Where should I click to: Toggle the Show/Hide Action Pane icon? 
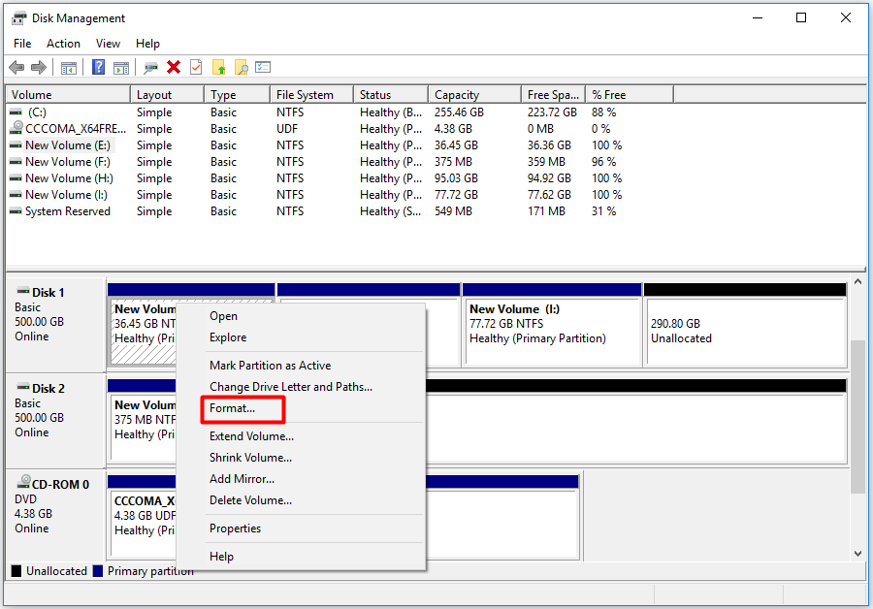121,68
